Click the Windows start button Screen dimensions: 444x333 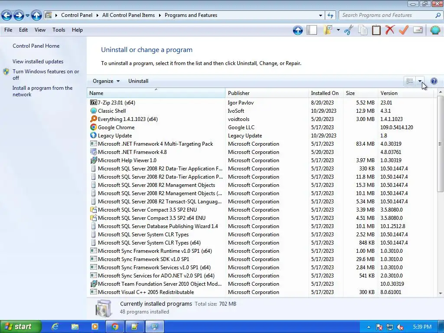21,326
